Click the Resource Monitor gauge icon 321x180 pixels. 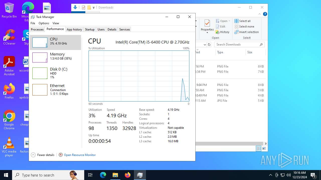click(61, 155)
